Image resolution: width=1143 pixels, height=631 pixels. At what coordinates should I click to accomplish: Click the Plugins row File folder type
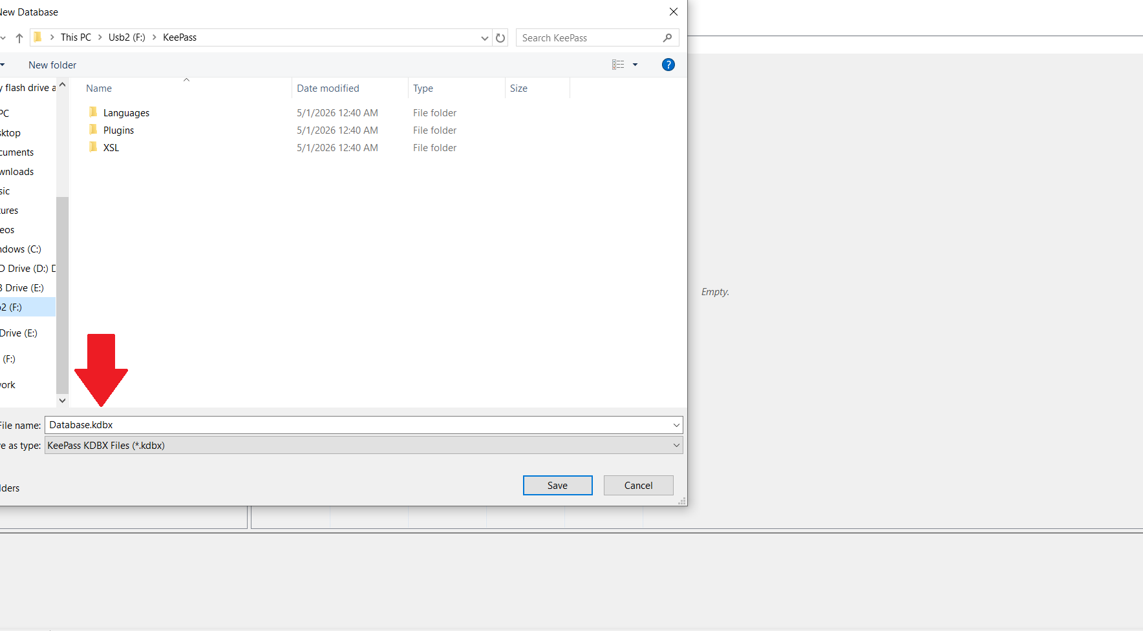(434, 130)
